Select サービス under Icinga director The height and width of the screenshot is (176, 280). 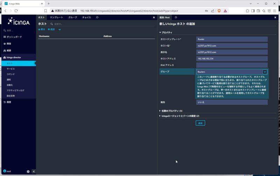click(x=11, y=69)
